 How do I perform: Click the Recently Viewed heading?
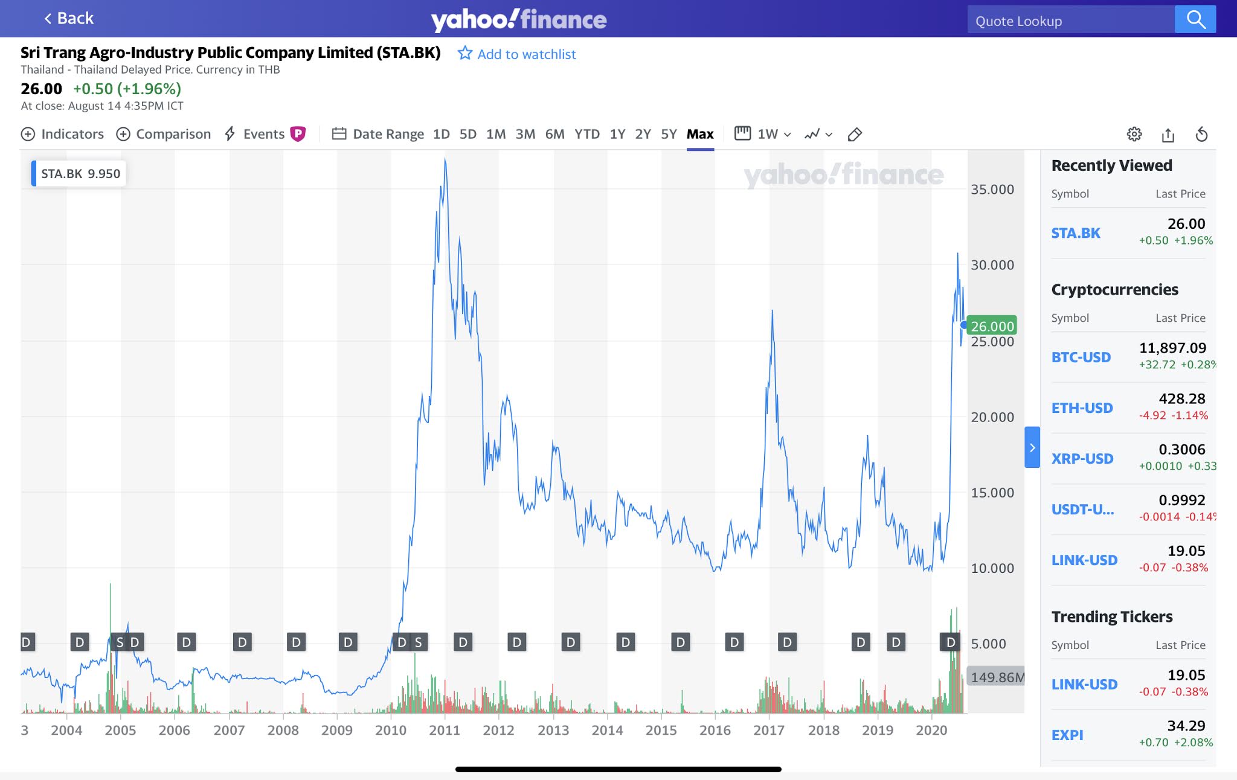pyautogui.click(x=1111, y=165)
